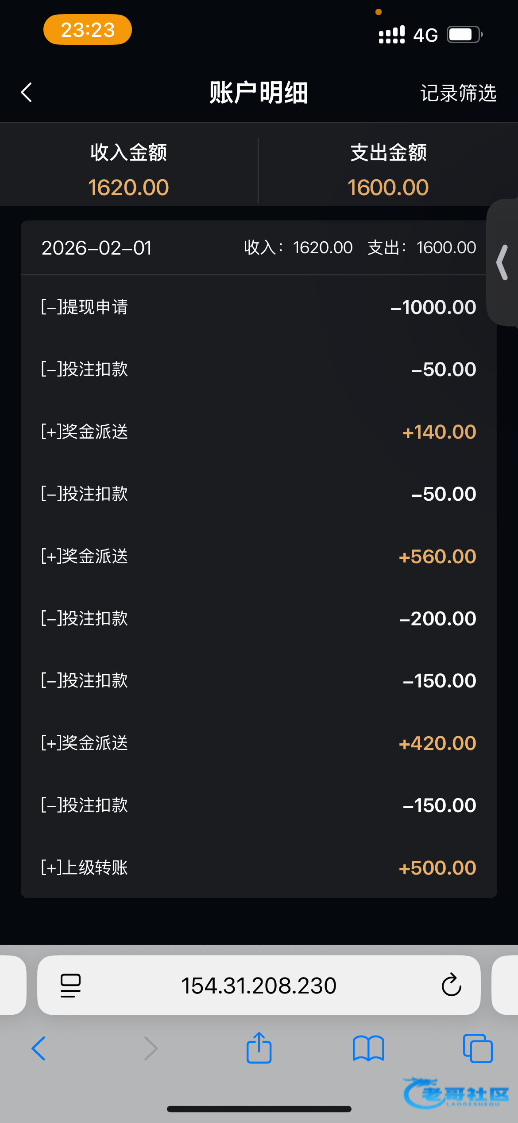Tap the 奖金派送 +560.00 entry
This screenshot has width=518, height=1123.
(259, 556)
